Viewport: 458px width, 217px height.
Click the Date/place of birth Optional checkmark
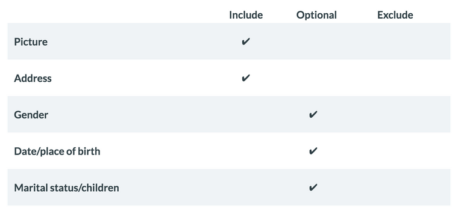tap(313, 151)
